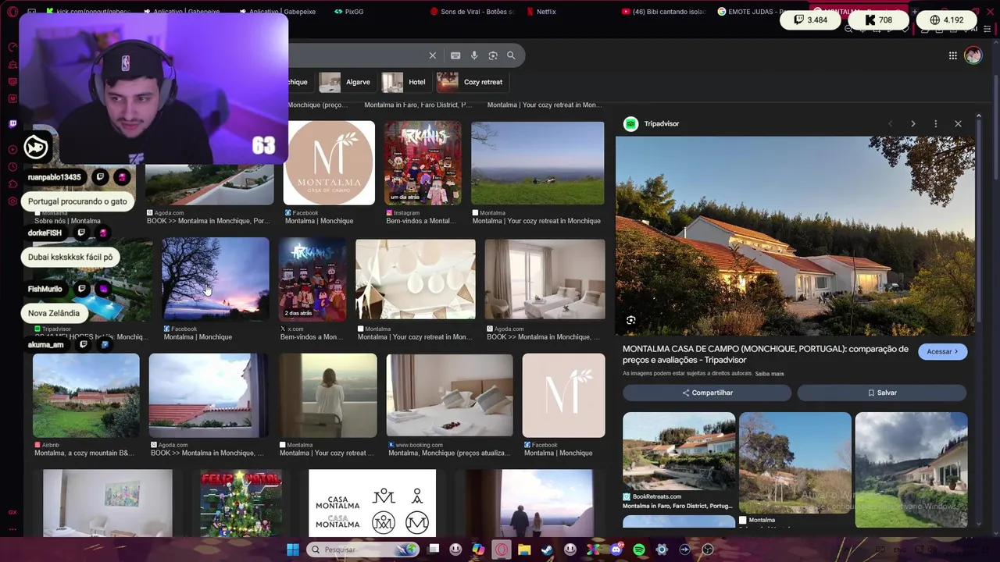1000x562 pixels.
Task: Open the Arkanis Instagram image result
Action: [423, 163]
